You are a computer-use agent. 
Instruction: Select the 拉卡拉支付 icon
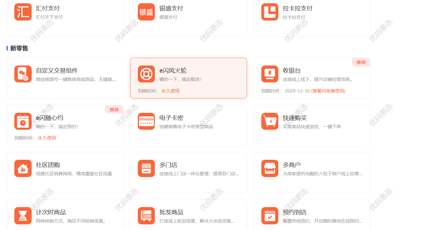click(270, 12)
